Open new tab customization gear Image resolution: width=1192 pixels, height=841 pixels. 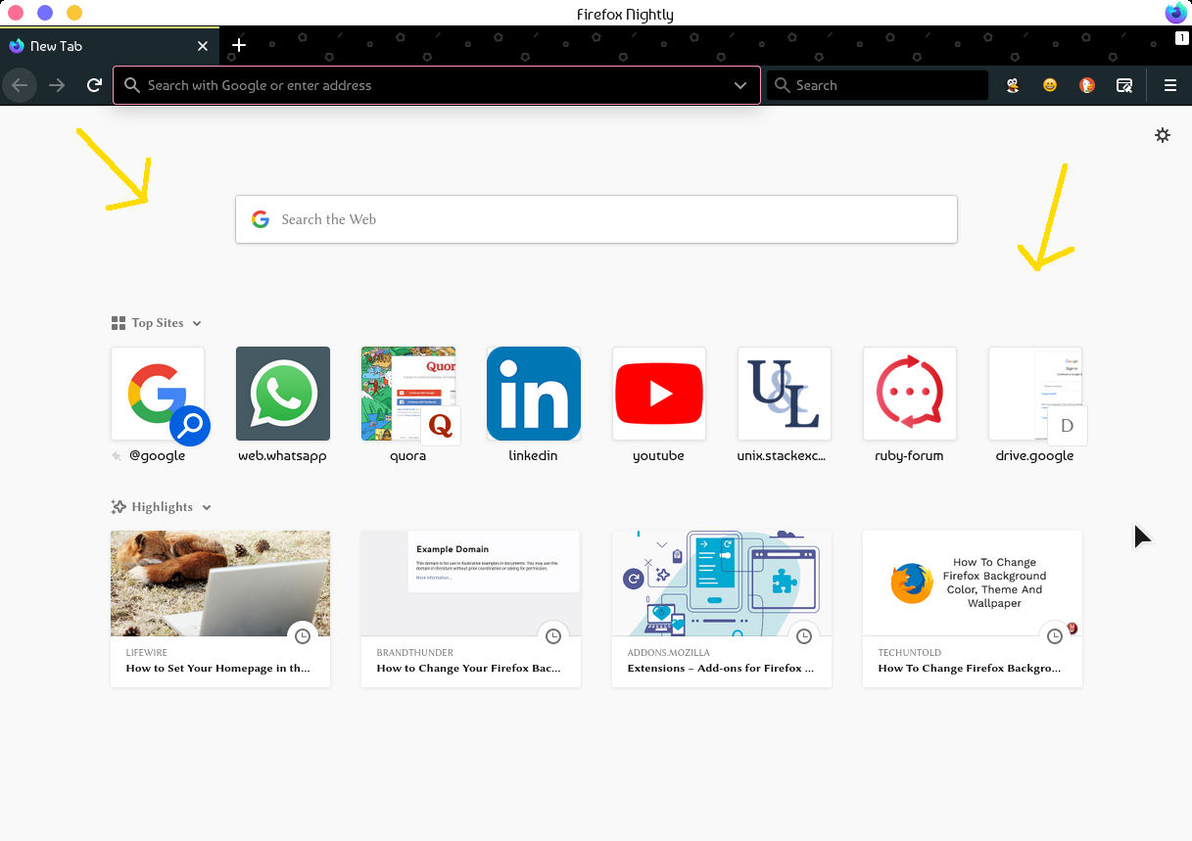(x=1163, y=135)
